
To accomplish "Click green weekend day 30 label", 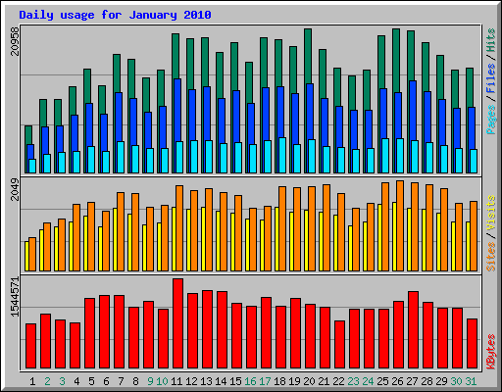I will click(x=456, y=381).
